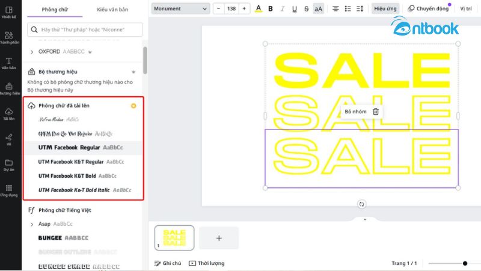Open the Chuyển động animation option

429,8
